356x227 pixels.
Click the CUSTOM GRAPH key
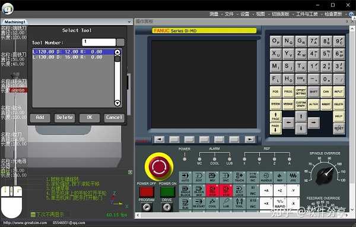pos(301,104)
